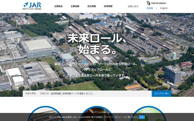194x121 pixels.
Task: Click the 未来ロール、始まる。 hero headline
Action: pyautogui.click(x=97, y=44)
